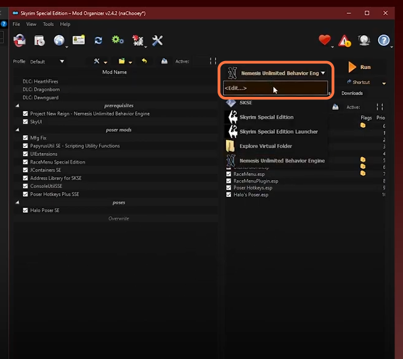Screen dimensions: 403x359
Task: Switch to the Downloads tab
Action: (x=352, y=93)
